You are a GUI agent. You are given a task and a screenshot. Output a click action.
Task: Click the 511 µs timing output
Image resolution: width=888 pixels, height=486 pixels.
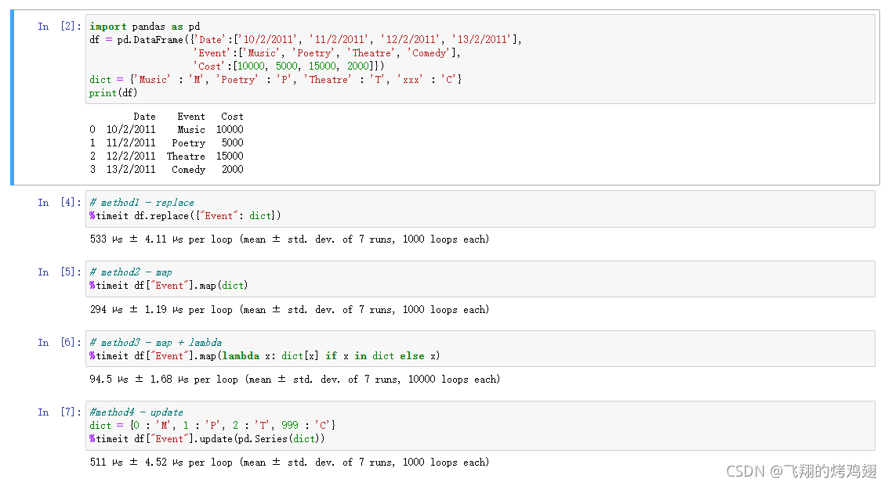(x=289, y=463)
